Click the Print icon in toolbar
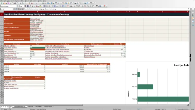The height and width of the screenshot is (110, 195). click(x=15, y=3)
